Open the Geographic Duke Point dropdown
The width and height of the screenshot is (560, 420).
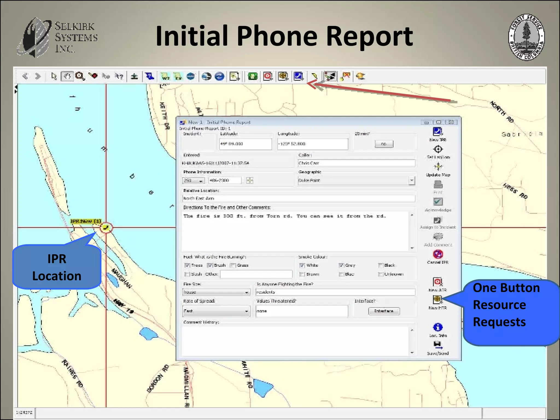point(412,180)
